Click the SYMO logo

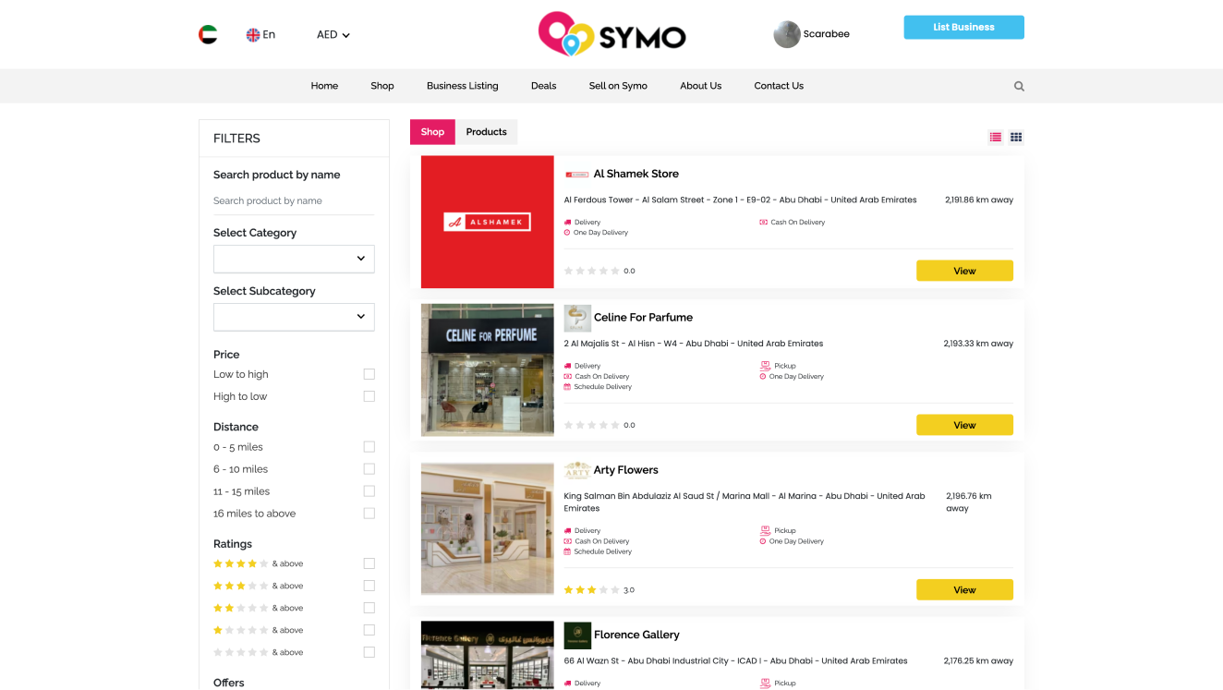[611, 34]
